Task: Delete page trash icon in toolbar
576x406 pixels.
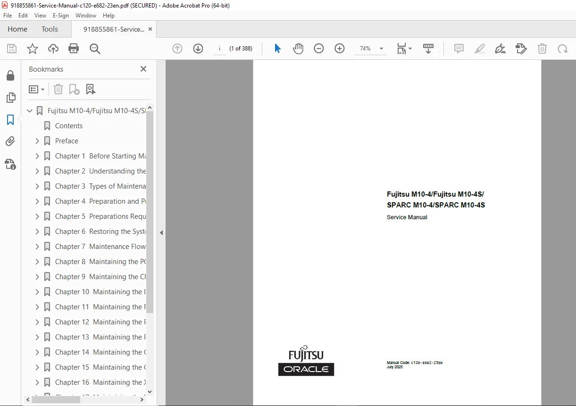Action: click(x=543, y=49)
